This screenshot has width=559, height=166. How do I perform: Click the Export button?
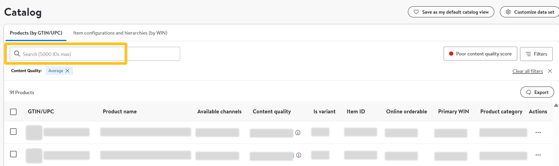[x=537, y=92]
